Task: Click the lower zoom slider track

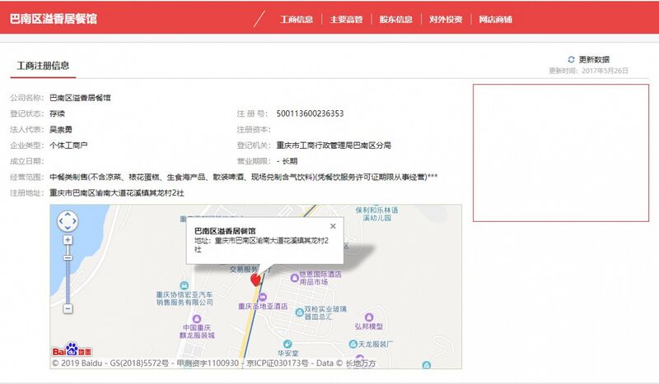Action: pyautogui.click(x=68, y=282)
